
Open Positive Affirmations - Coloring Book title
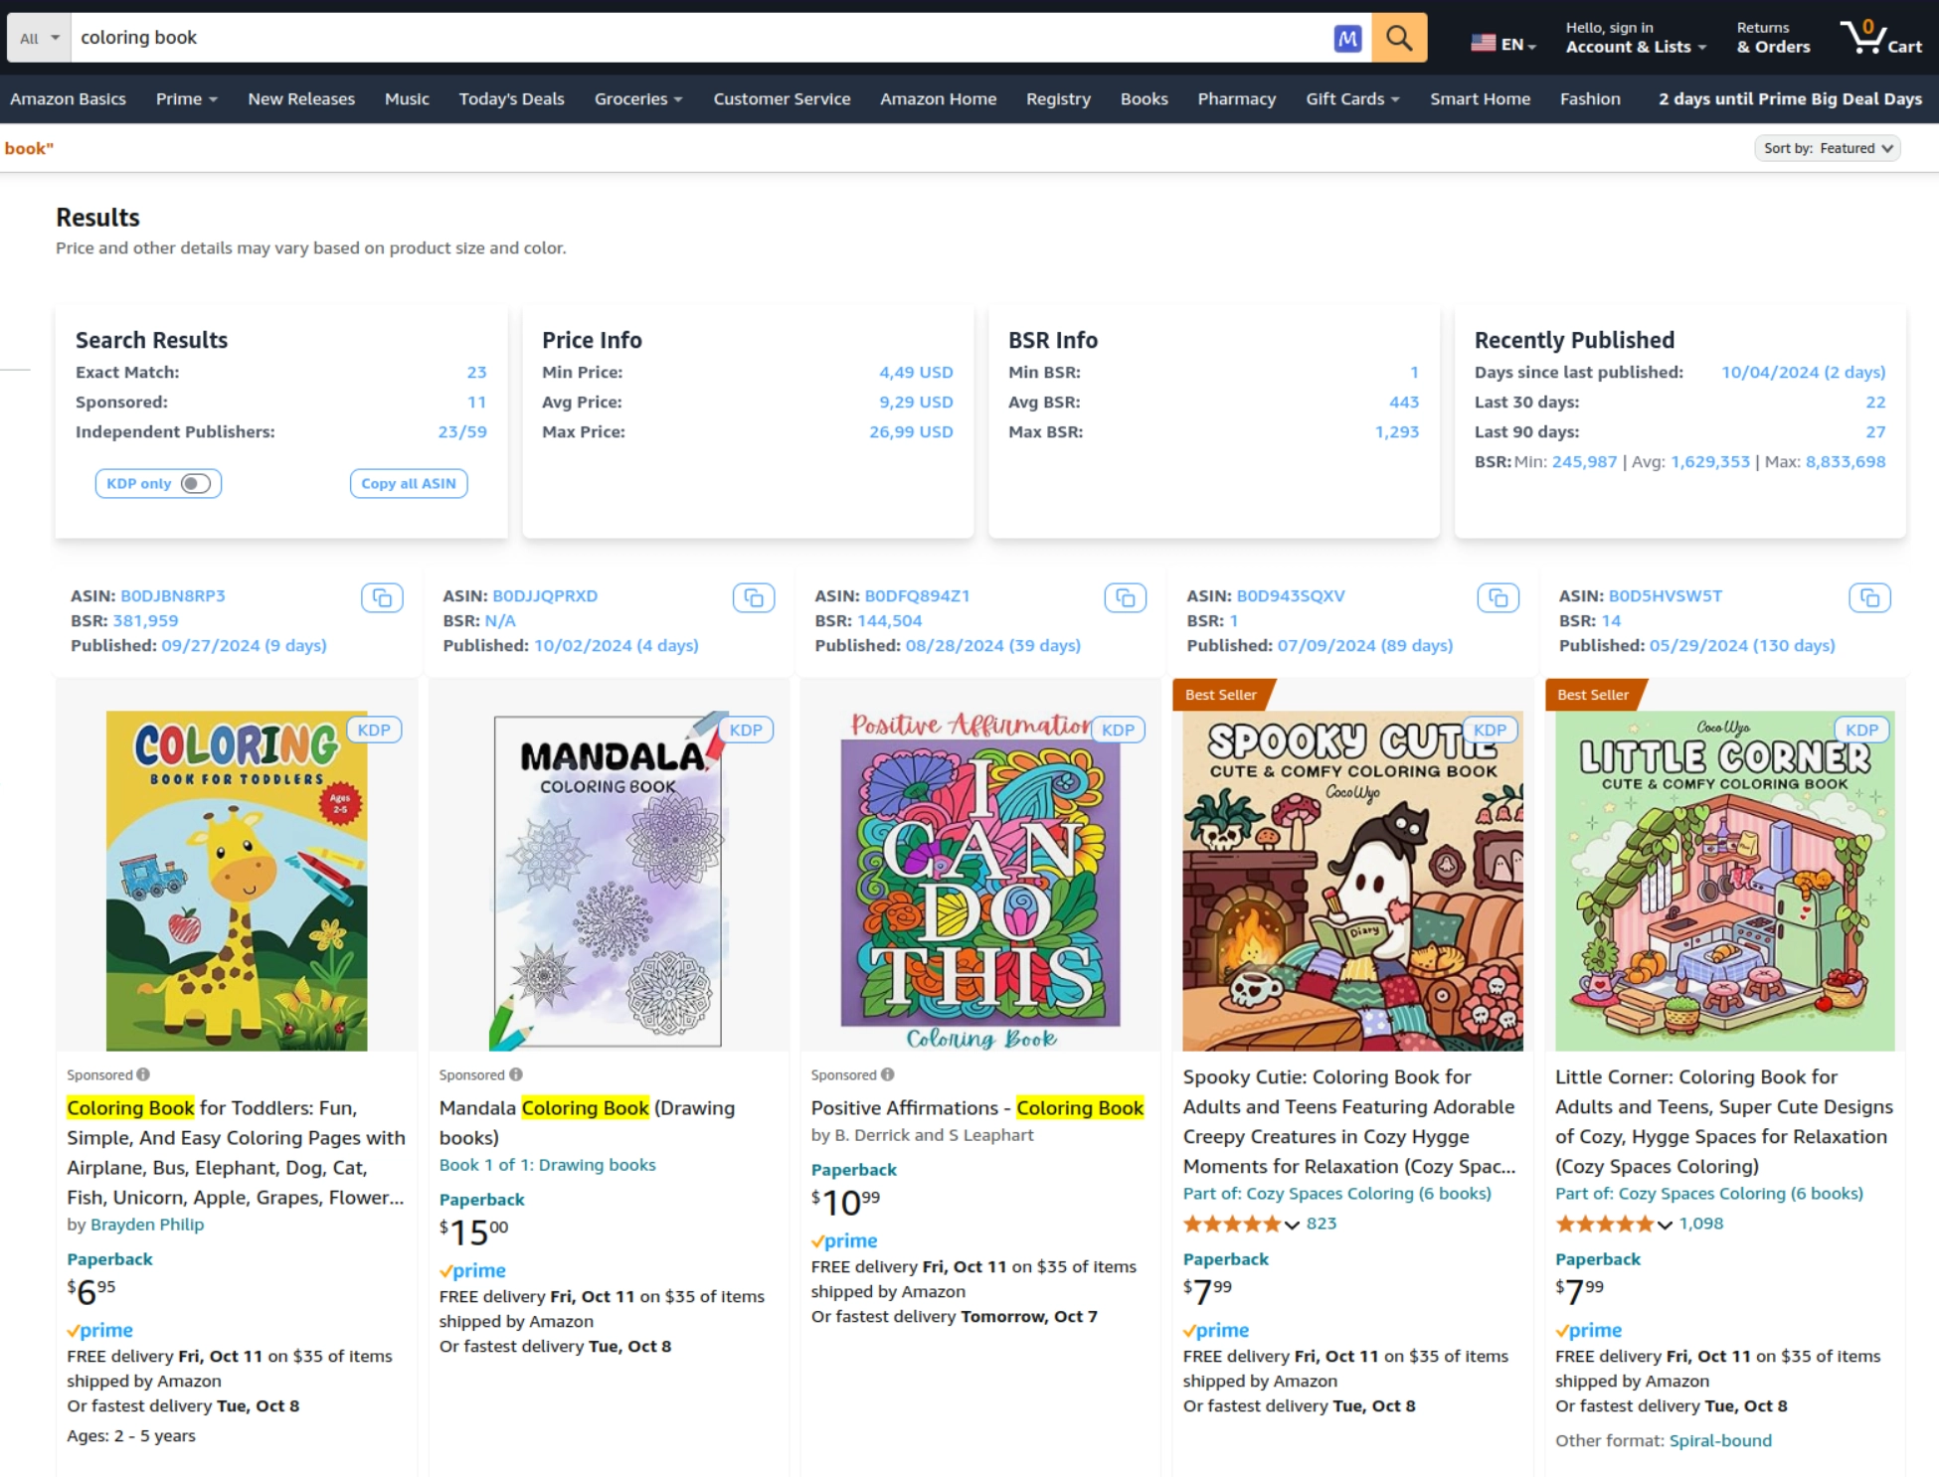[977, 1107]
